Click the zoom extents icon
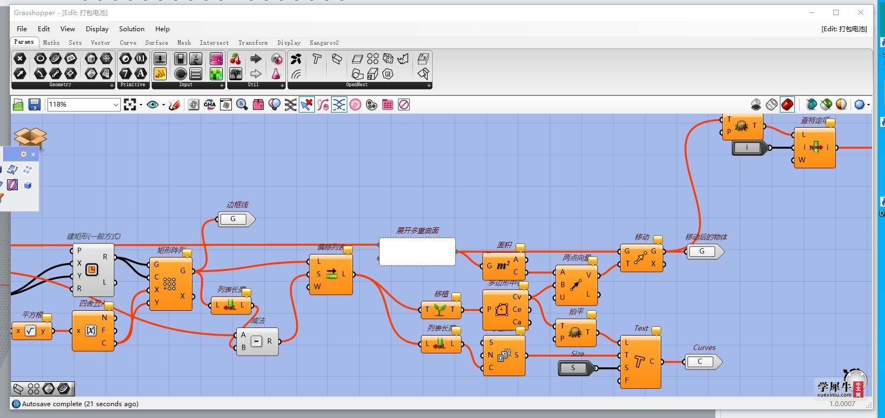This screenshot has width=885, height=418. pyautogui.click(x=130, y=104)
